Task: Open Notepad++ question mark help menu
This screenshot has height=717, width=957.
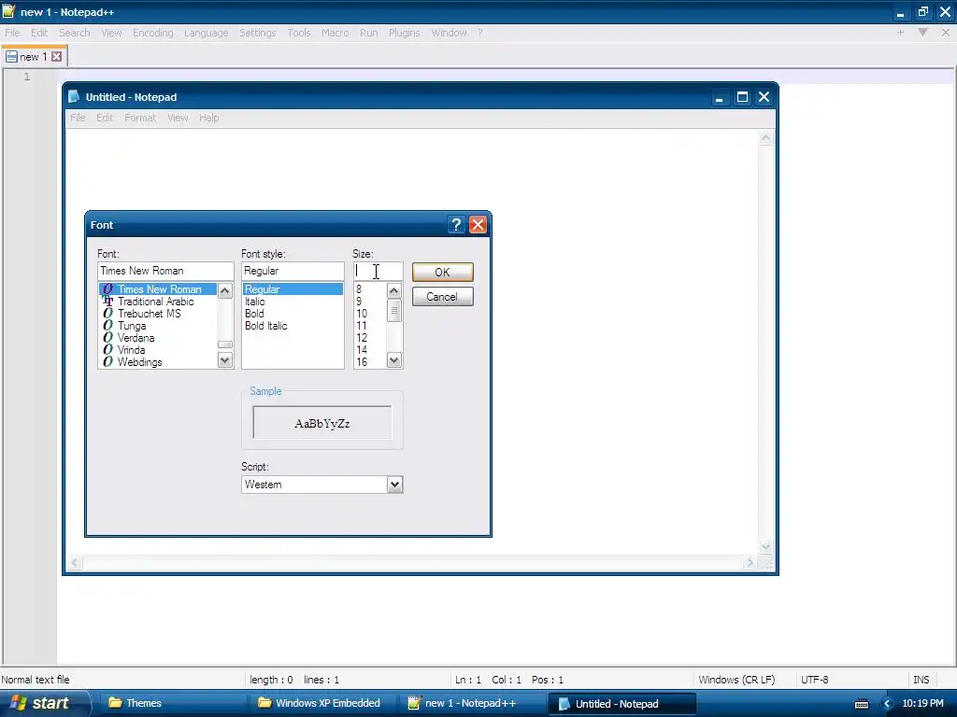Action: (480, 33)
